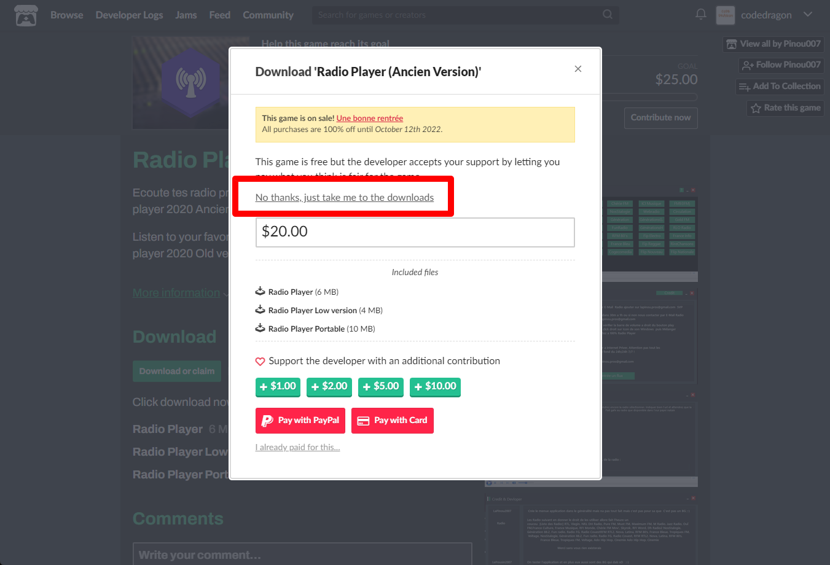
Task: View all by Pinou007
Action: click(773, 44)
